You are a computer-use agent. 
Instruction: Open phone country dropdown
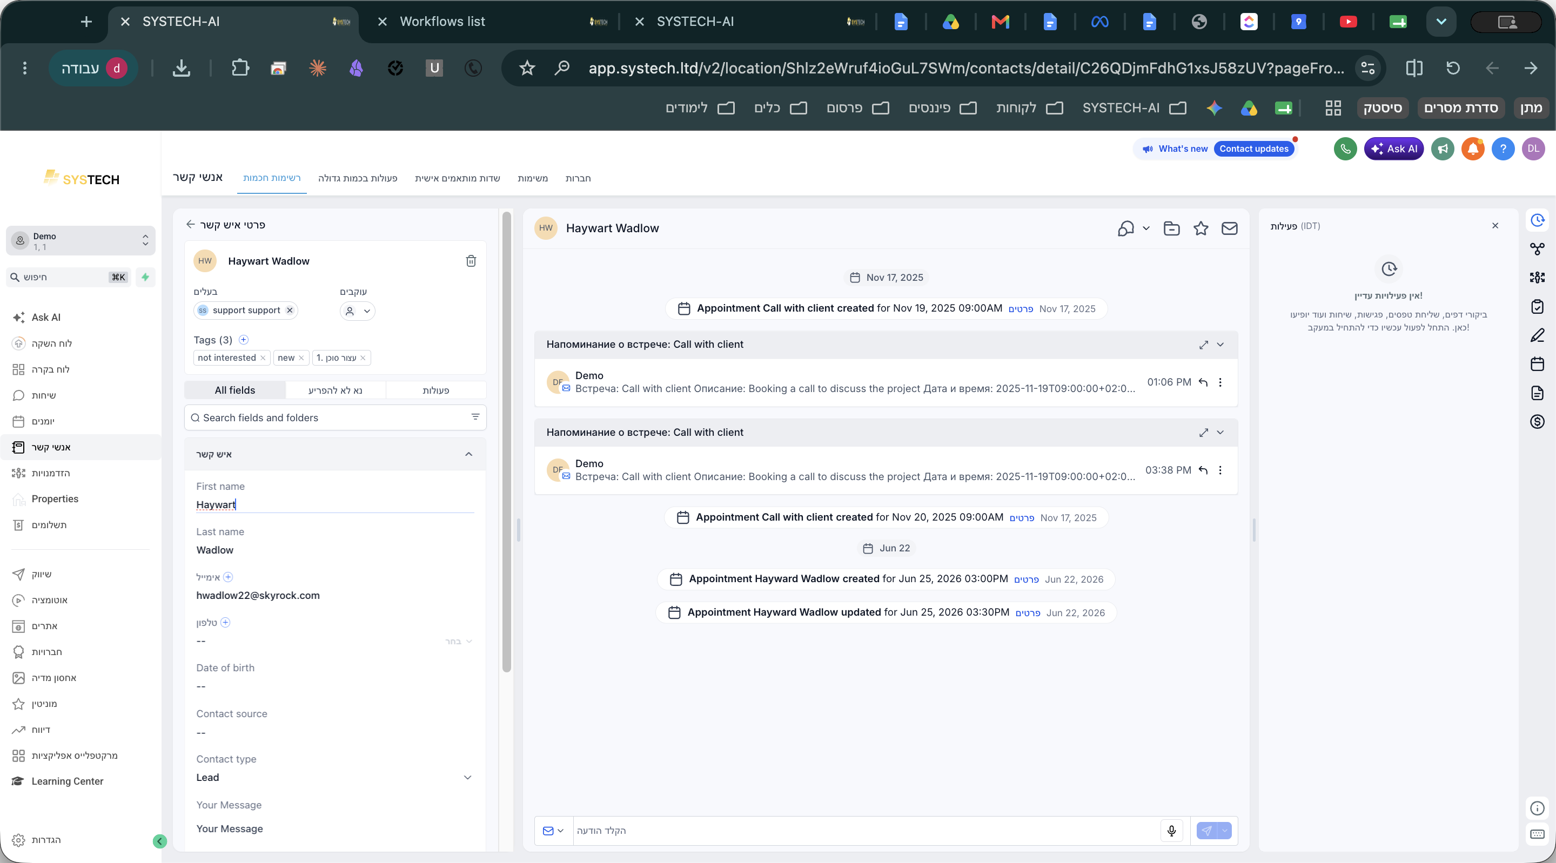click(459, 640)
